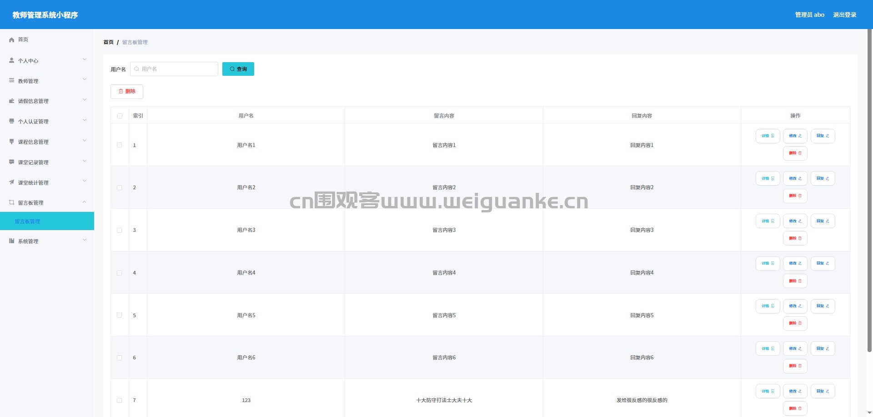Remove row 用户名3 via 删除

click(x=795, y=238)
